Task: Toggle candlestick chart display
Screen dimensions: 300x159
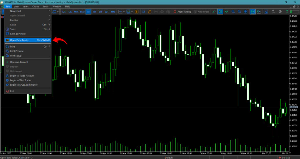Action: pos(220,12)
